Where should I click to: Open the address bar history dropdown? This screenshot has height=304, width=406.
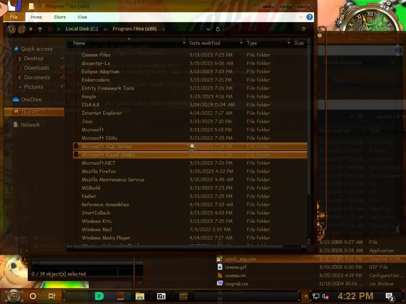[x=208, y=29]
